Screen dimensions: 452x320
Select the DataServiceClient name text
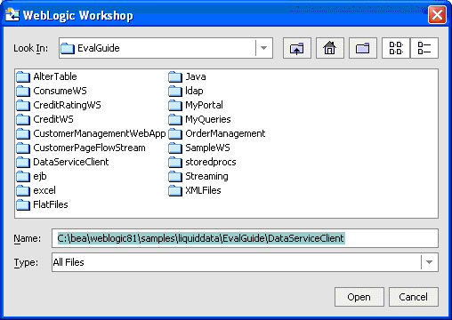coord(71,162)
